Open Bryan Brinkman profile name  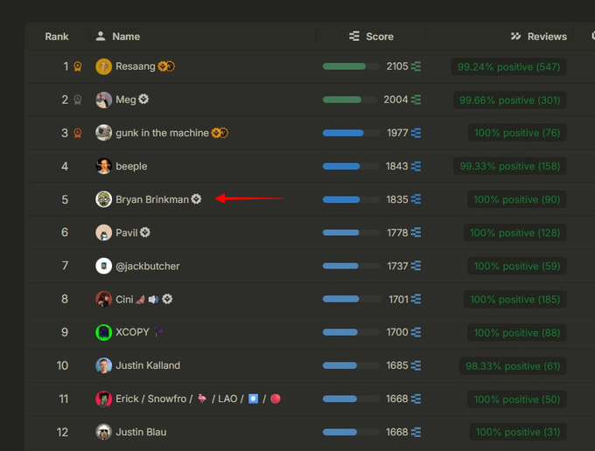(151, 199)
